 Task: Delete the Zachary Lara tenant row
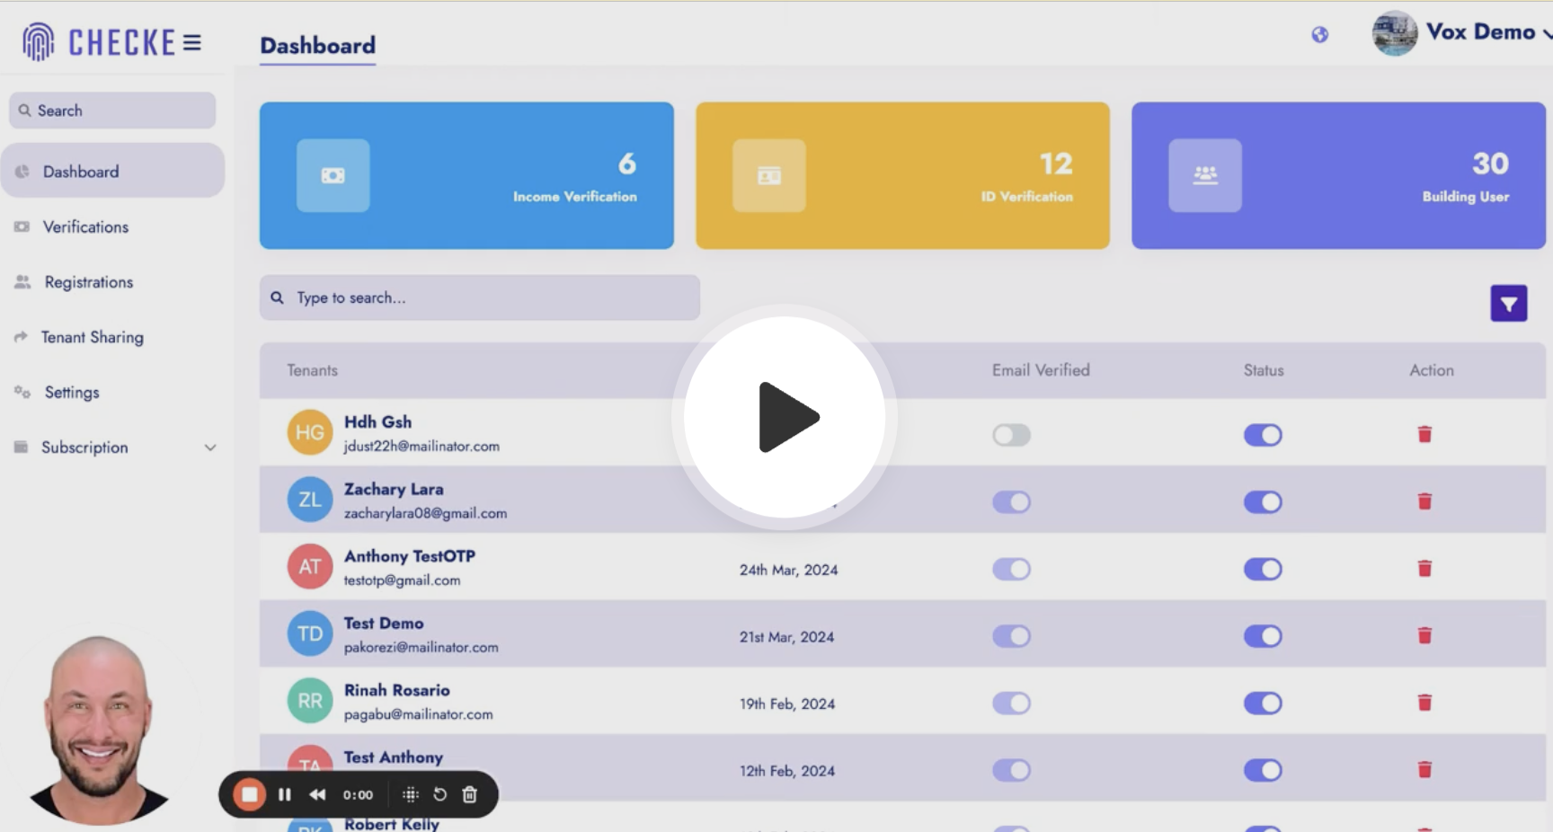tap(1424, 501)
